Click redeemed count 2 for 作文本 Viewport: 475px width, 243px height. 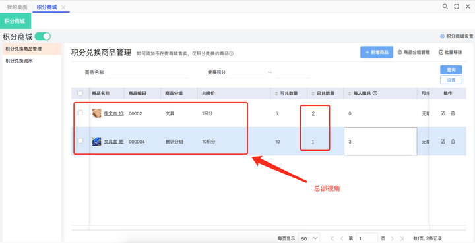pos(313,114)
